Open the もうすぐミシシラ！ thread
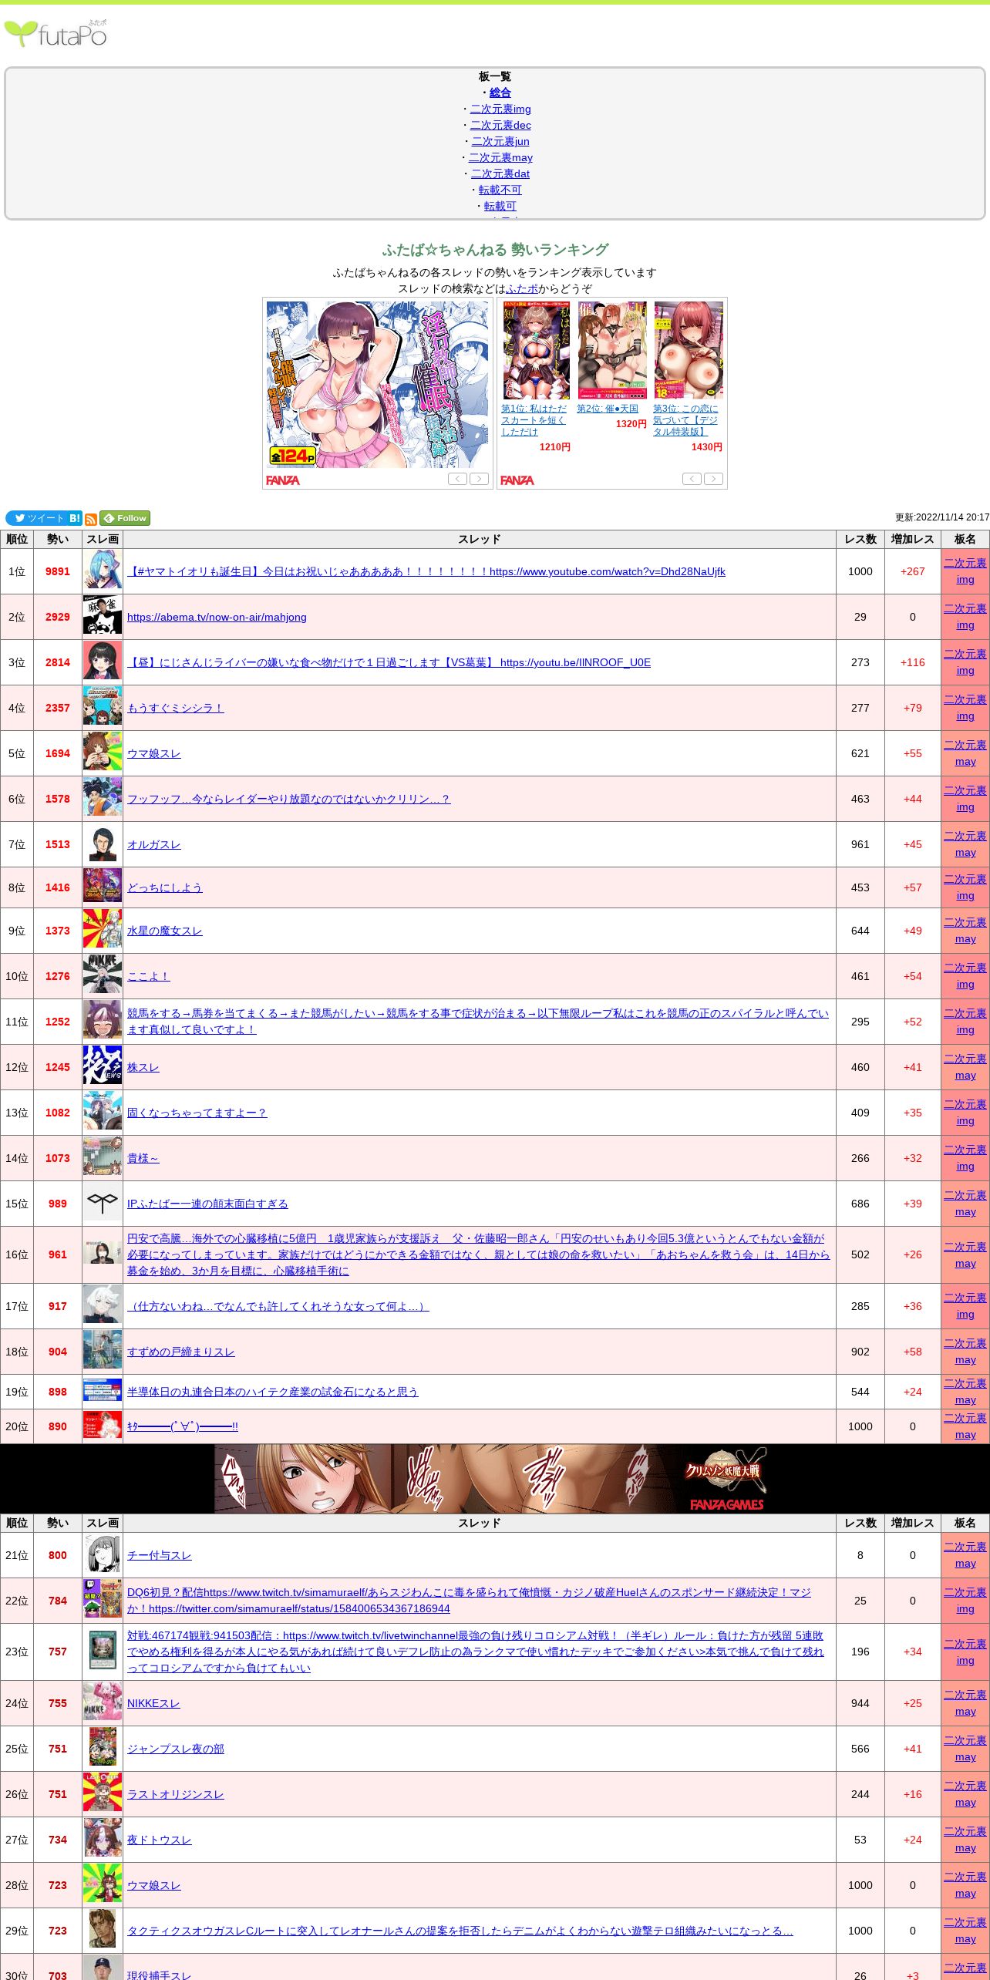 pos(176,708)
